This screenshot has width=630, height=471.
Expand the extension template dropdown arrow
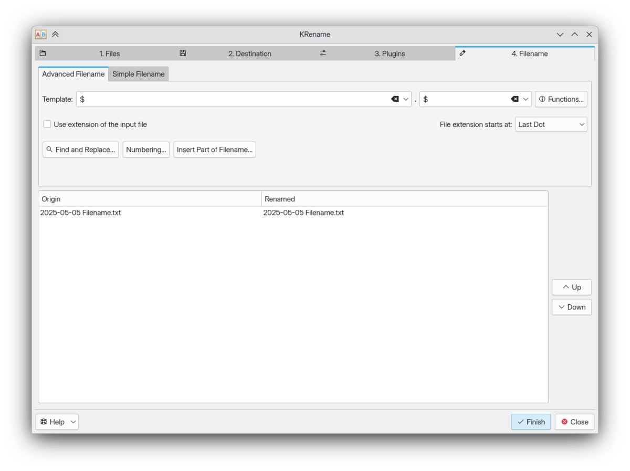coord(526,99)
